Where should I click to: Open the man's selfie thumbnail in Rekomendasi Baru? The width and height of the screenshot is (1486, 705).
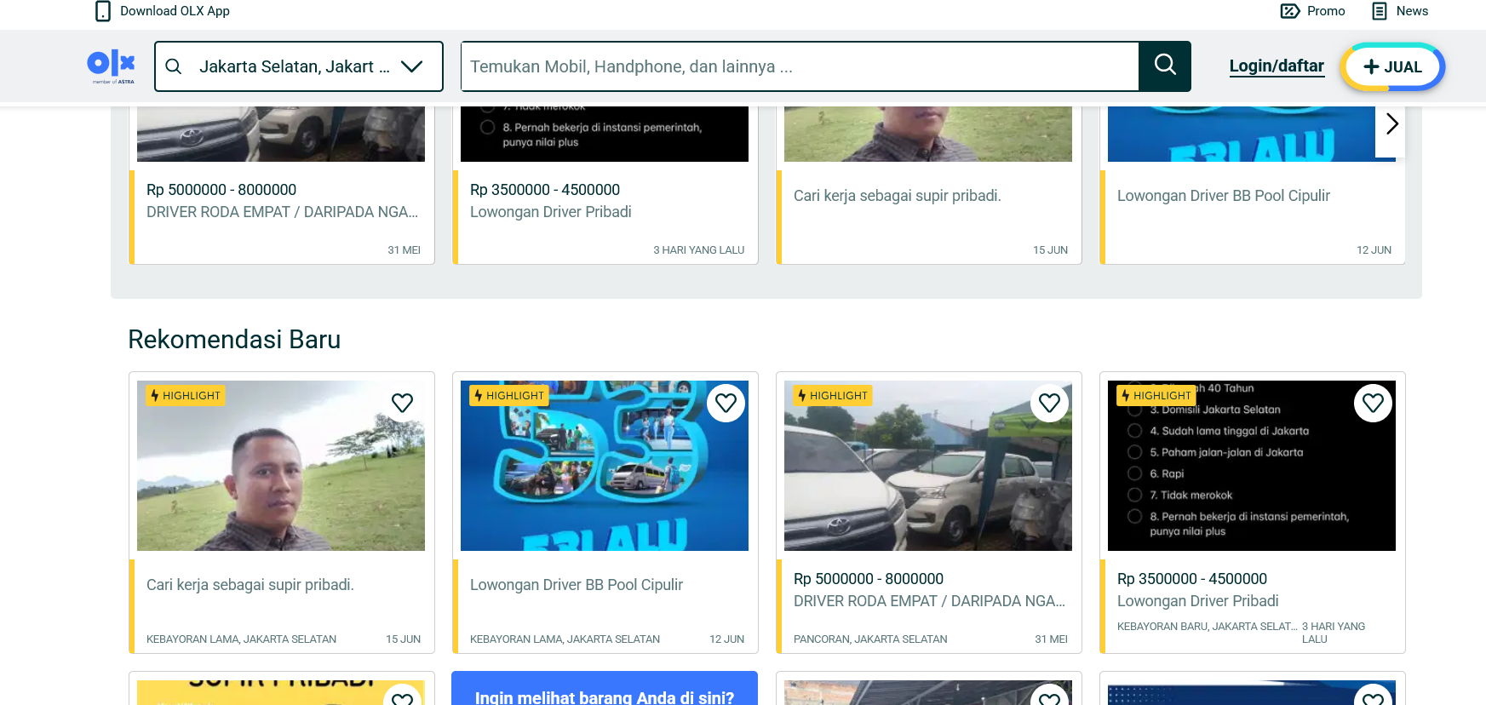(x=281, y=466)
